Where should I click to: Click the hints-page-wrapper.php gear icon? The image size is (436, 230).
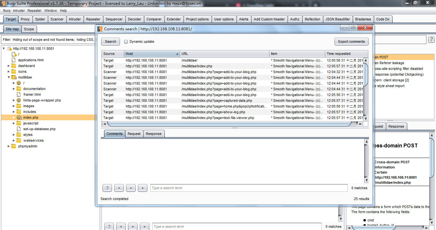[x=19, y=100]
